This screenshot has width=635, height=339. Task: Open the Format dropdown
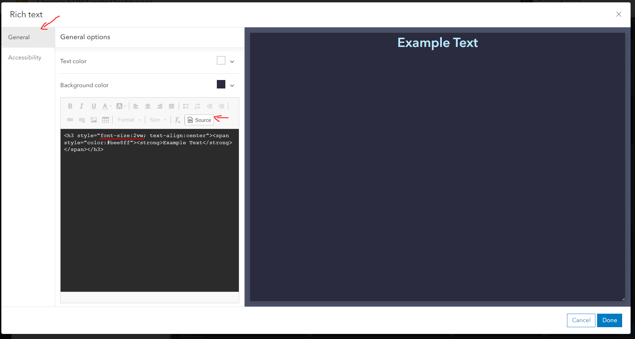click(129, 120)
